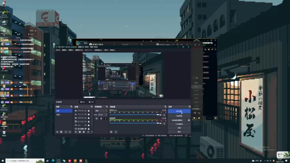Open Microsoft Edge from the taskbar
The width and height of the screenshot is (290, 163).
click(x=53, y=161)
